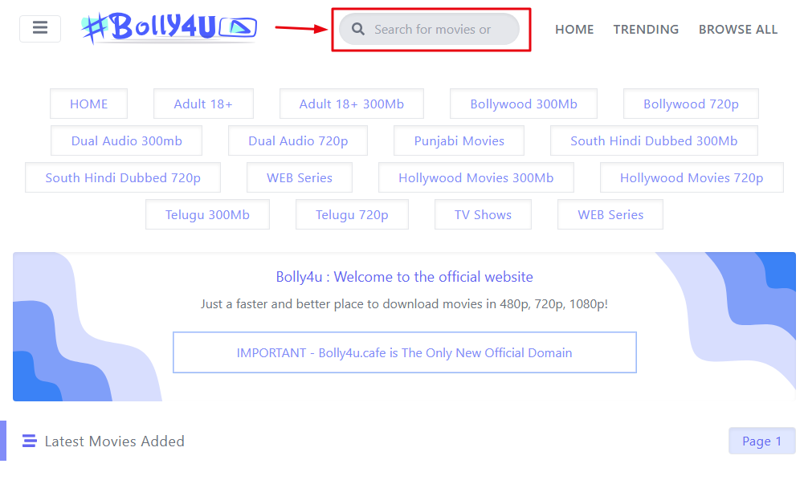Open HOME in the top navigation
Image resolution: width=800 pixels, height=480 pixels.
tap(574, 30)
